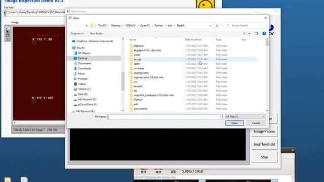Image resolution: width=324 pixels, height=182 pixels.
Task: Select the cv2 folder
Action: [x=136, y=82]
